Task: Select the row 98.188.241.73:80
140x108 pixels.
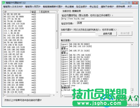Action: [x=13, y=69]
